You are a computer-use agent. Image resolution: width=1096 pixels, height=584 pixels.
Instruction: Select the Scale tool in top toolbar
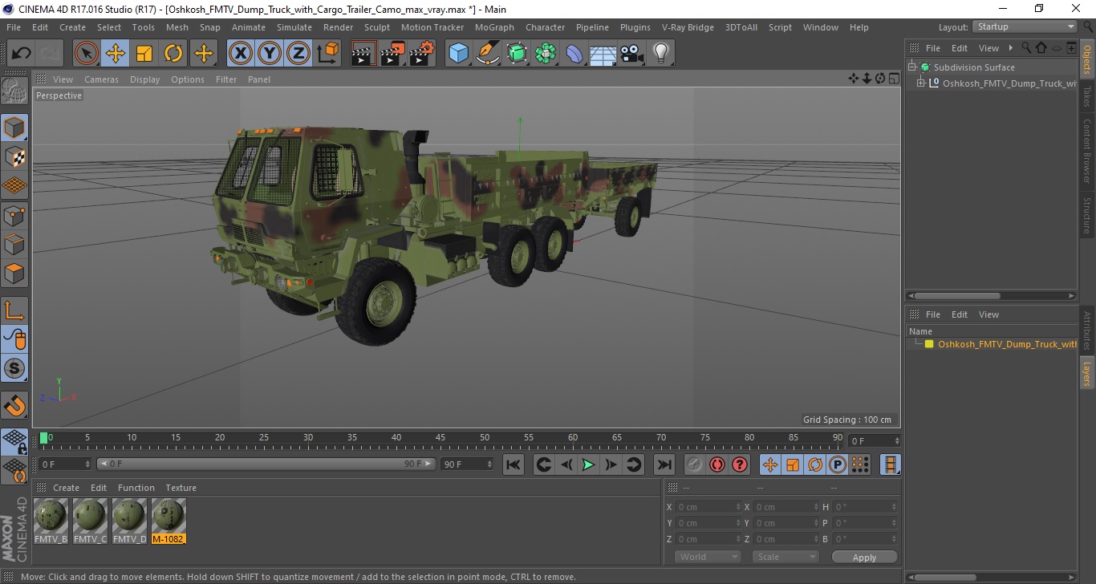coord(144,54)
